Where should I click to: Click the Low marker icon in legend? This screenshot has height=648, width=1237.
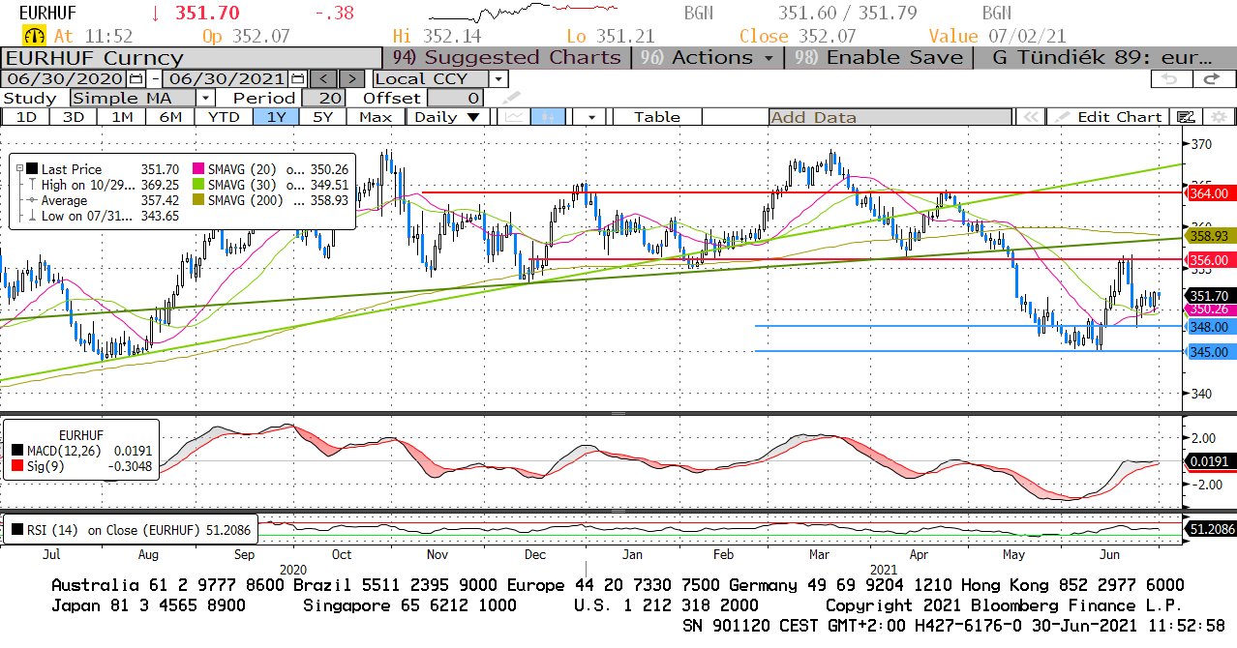(31, 216)
